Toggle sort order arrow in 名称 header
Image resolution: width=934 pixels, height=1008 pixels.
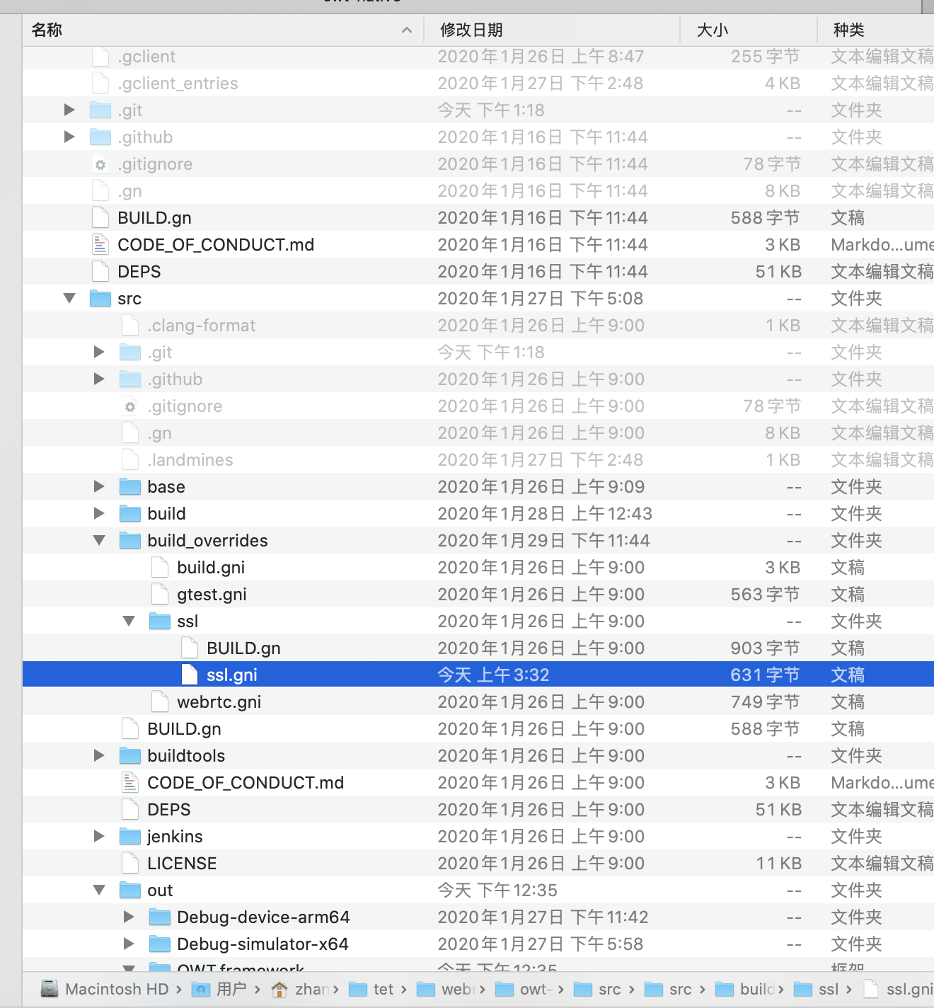tap(406, 30)
